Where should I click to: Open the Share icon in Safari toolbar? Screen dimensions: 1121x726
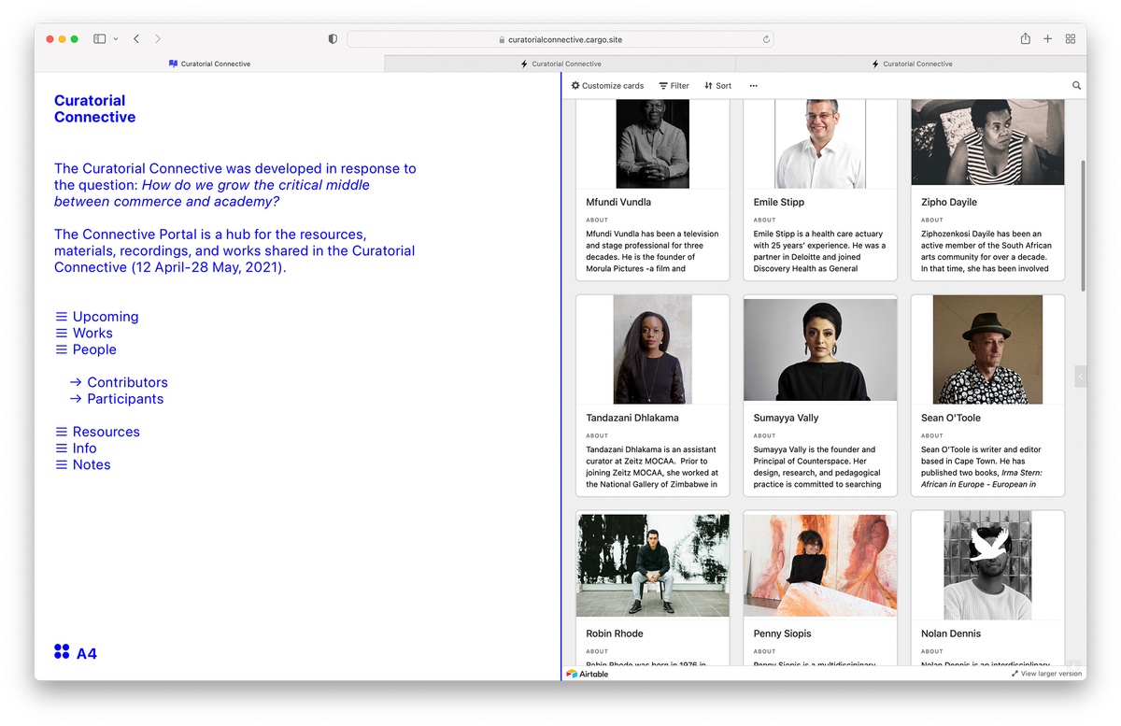pos(1025,39)
